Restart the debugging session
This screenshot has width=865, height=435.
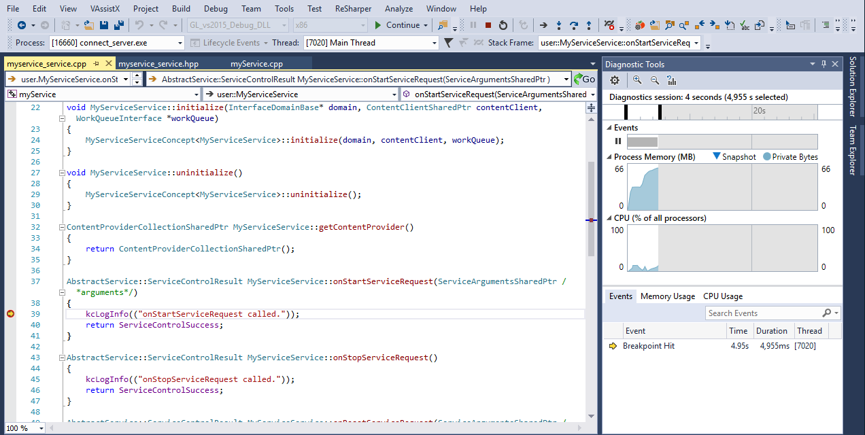click(503, 24)
